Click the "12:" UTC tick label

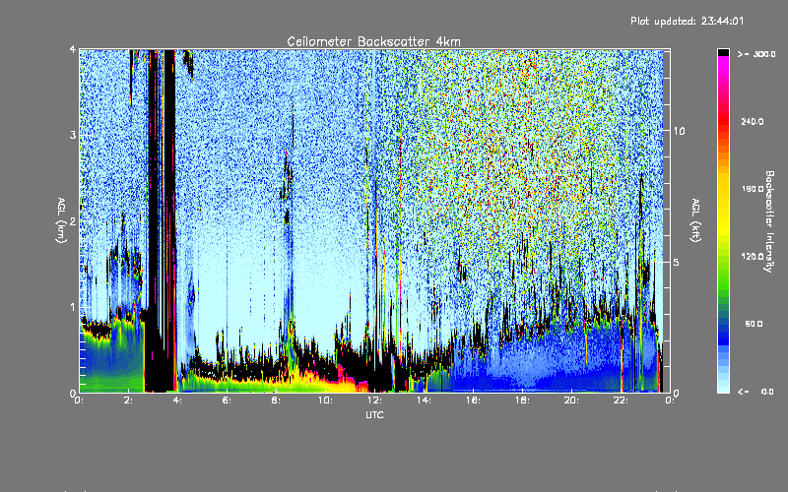[374, 400]
